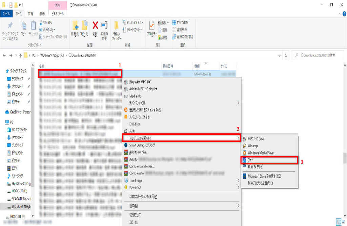Select Windows Media Player in submenu
The height and width of the screenshot is (226, 347).
[x=261, y=153]
